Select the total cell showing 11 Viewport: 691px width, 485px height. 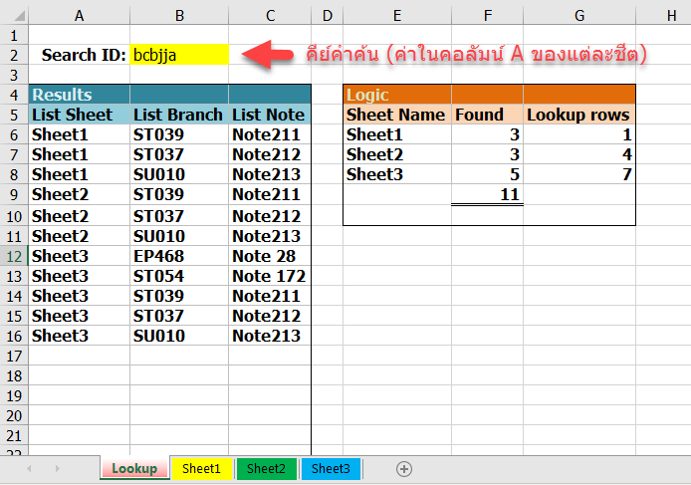487,195
